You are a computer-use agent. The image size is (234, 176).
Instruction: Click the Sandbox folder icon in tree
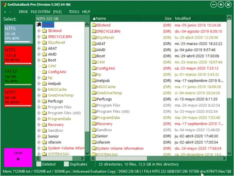[x=44, y=130]
